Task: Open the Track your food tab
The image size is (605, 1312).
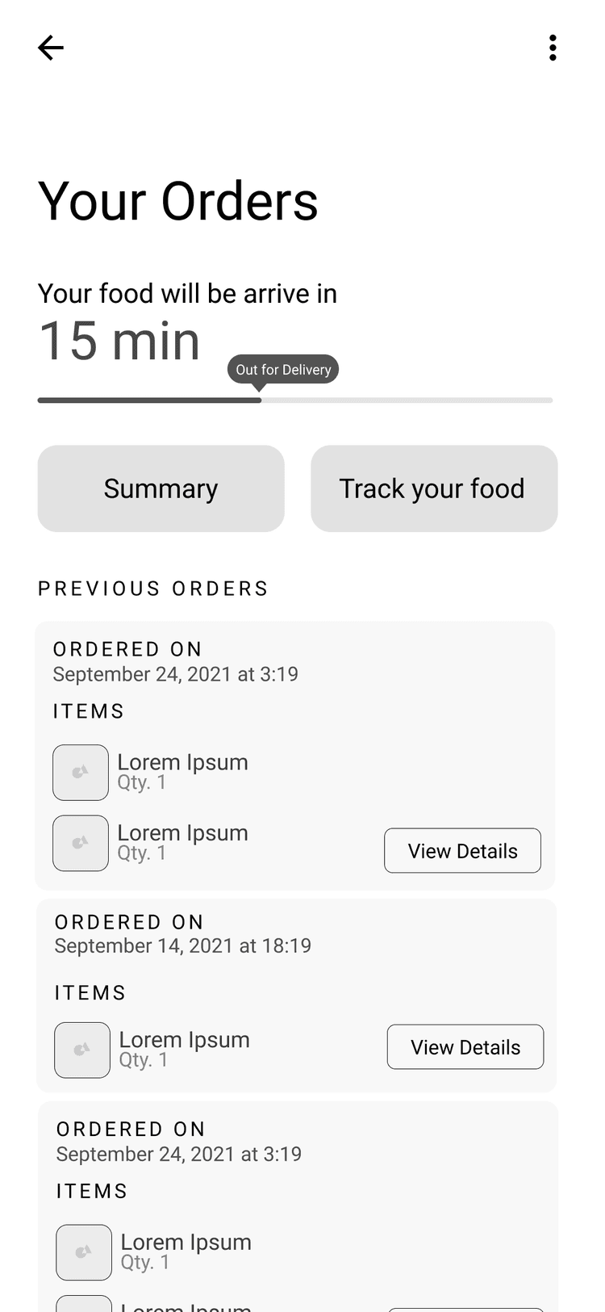Action: 434,488
